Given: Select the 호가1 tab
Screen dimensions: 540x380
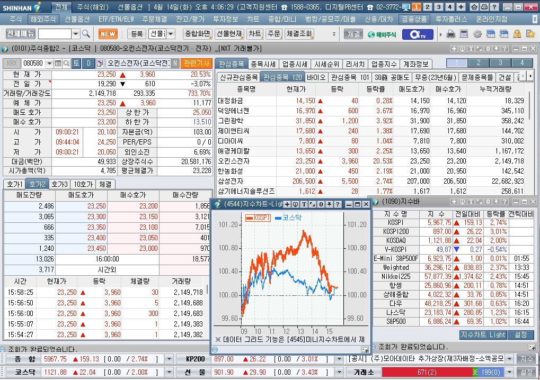Looking at the screenshot, I should pos(15,184).
